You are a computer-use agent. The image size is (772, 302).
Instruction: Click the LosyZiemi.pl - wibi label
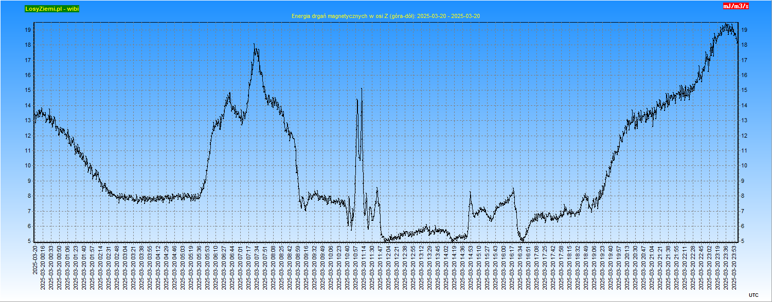pos(52,9)
